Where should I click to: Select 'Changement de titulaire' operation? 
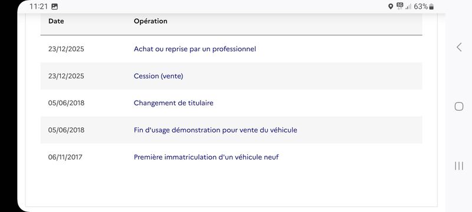pos(173,103)
